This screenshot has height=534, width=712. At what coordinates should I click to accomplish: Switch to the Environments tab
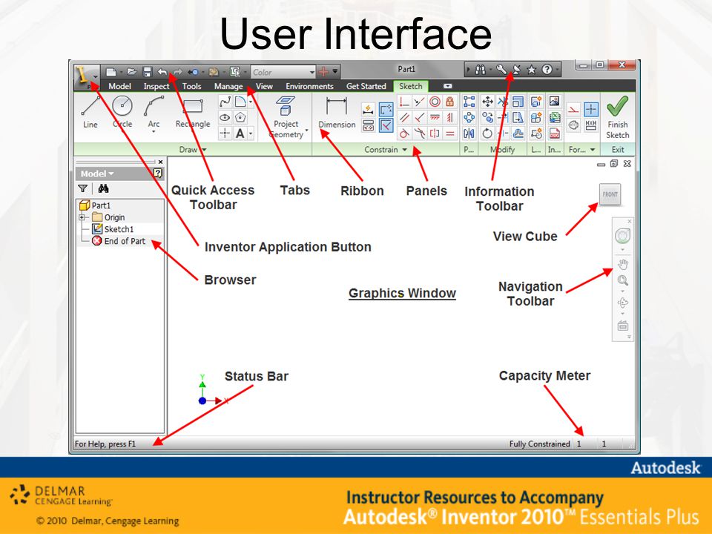310,86
